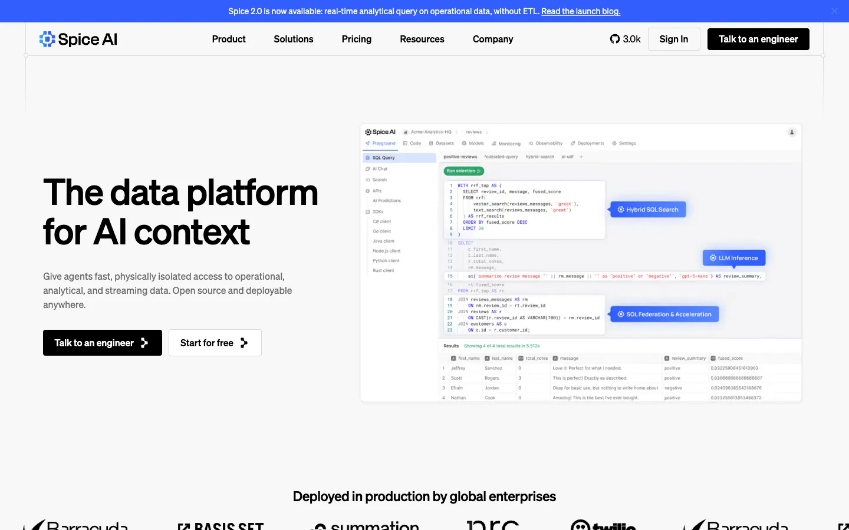Open the Company menu
Image resolution: width=849 pixels, height=530 pixels.
[x=493, y=39]
